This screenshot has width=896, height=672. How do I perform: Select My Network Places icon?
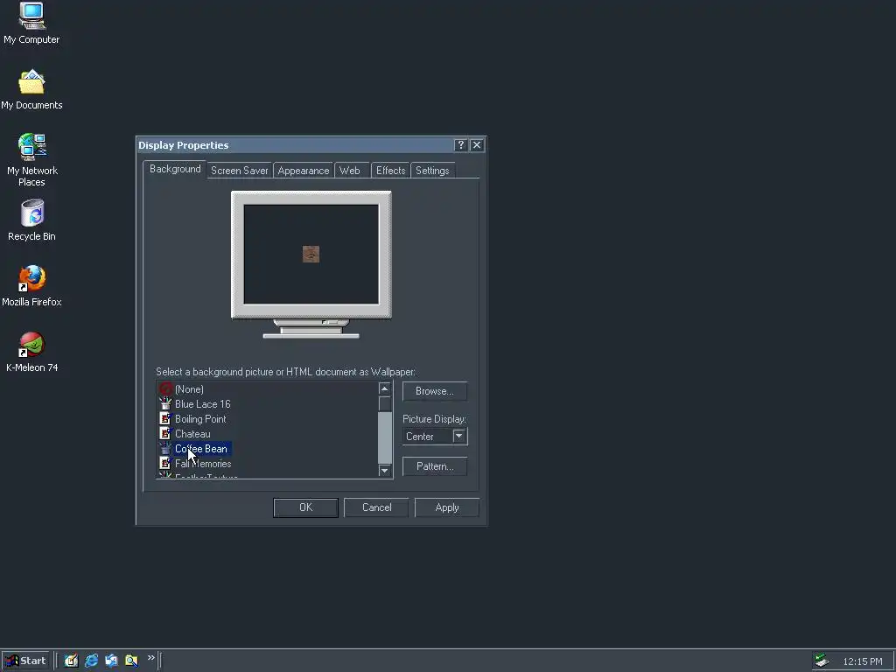pos(31,160)
